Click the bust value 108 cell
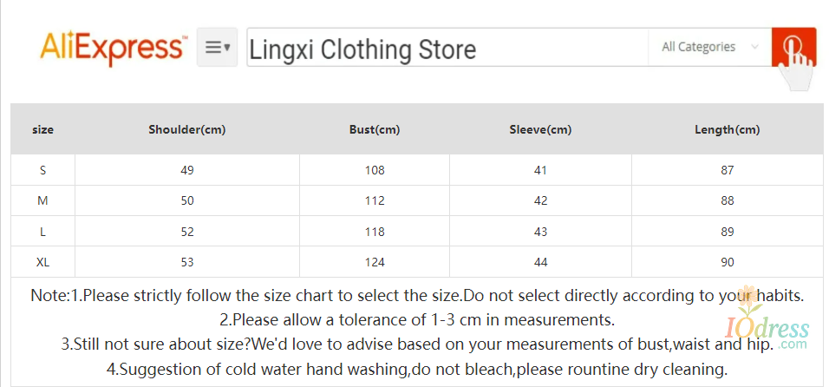 click(375, 170)
